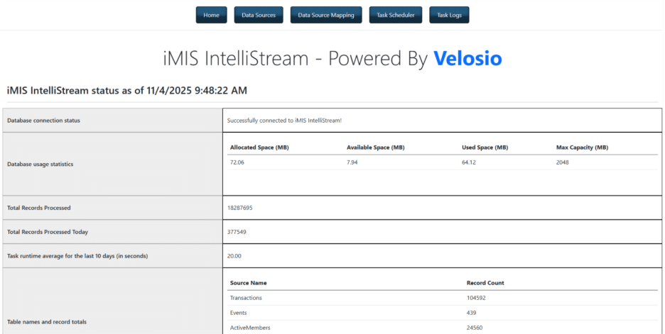
Task: Click the Allocated Space (MB) column header
Action: click(x=259, y=147)
